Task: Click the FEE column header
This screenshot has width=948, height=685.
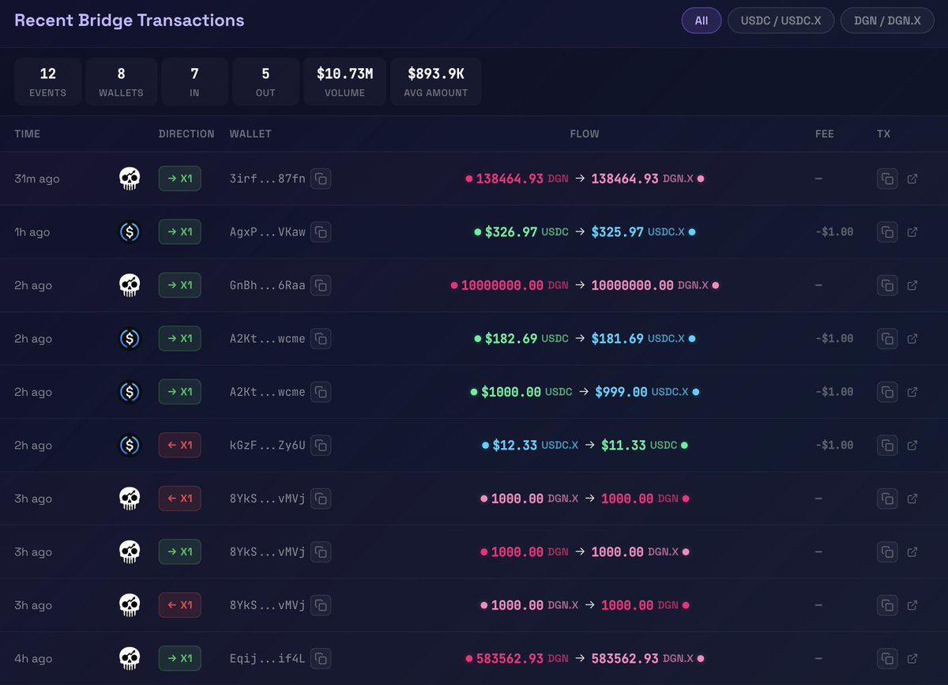Action: pyautogui.click(x=825, y=134)
